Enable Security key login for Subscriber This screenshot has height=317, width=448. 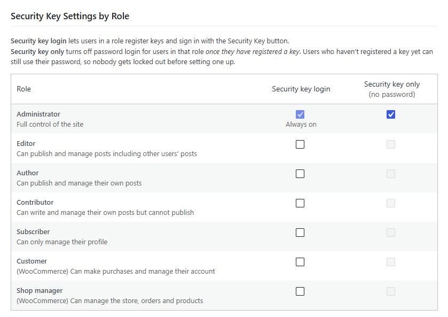tap(300, 233)
